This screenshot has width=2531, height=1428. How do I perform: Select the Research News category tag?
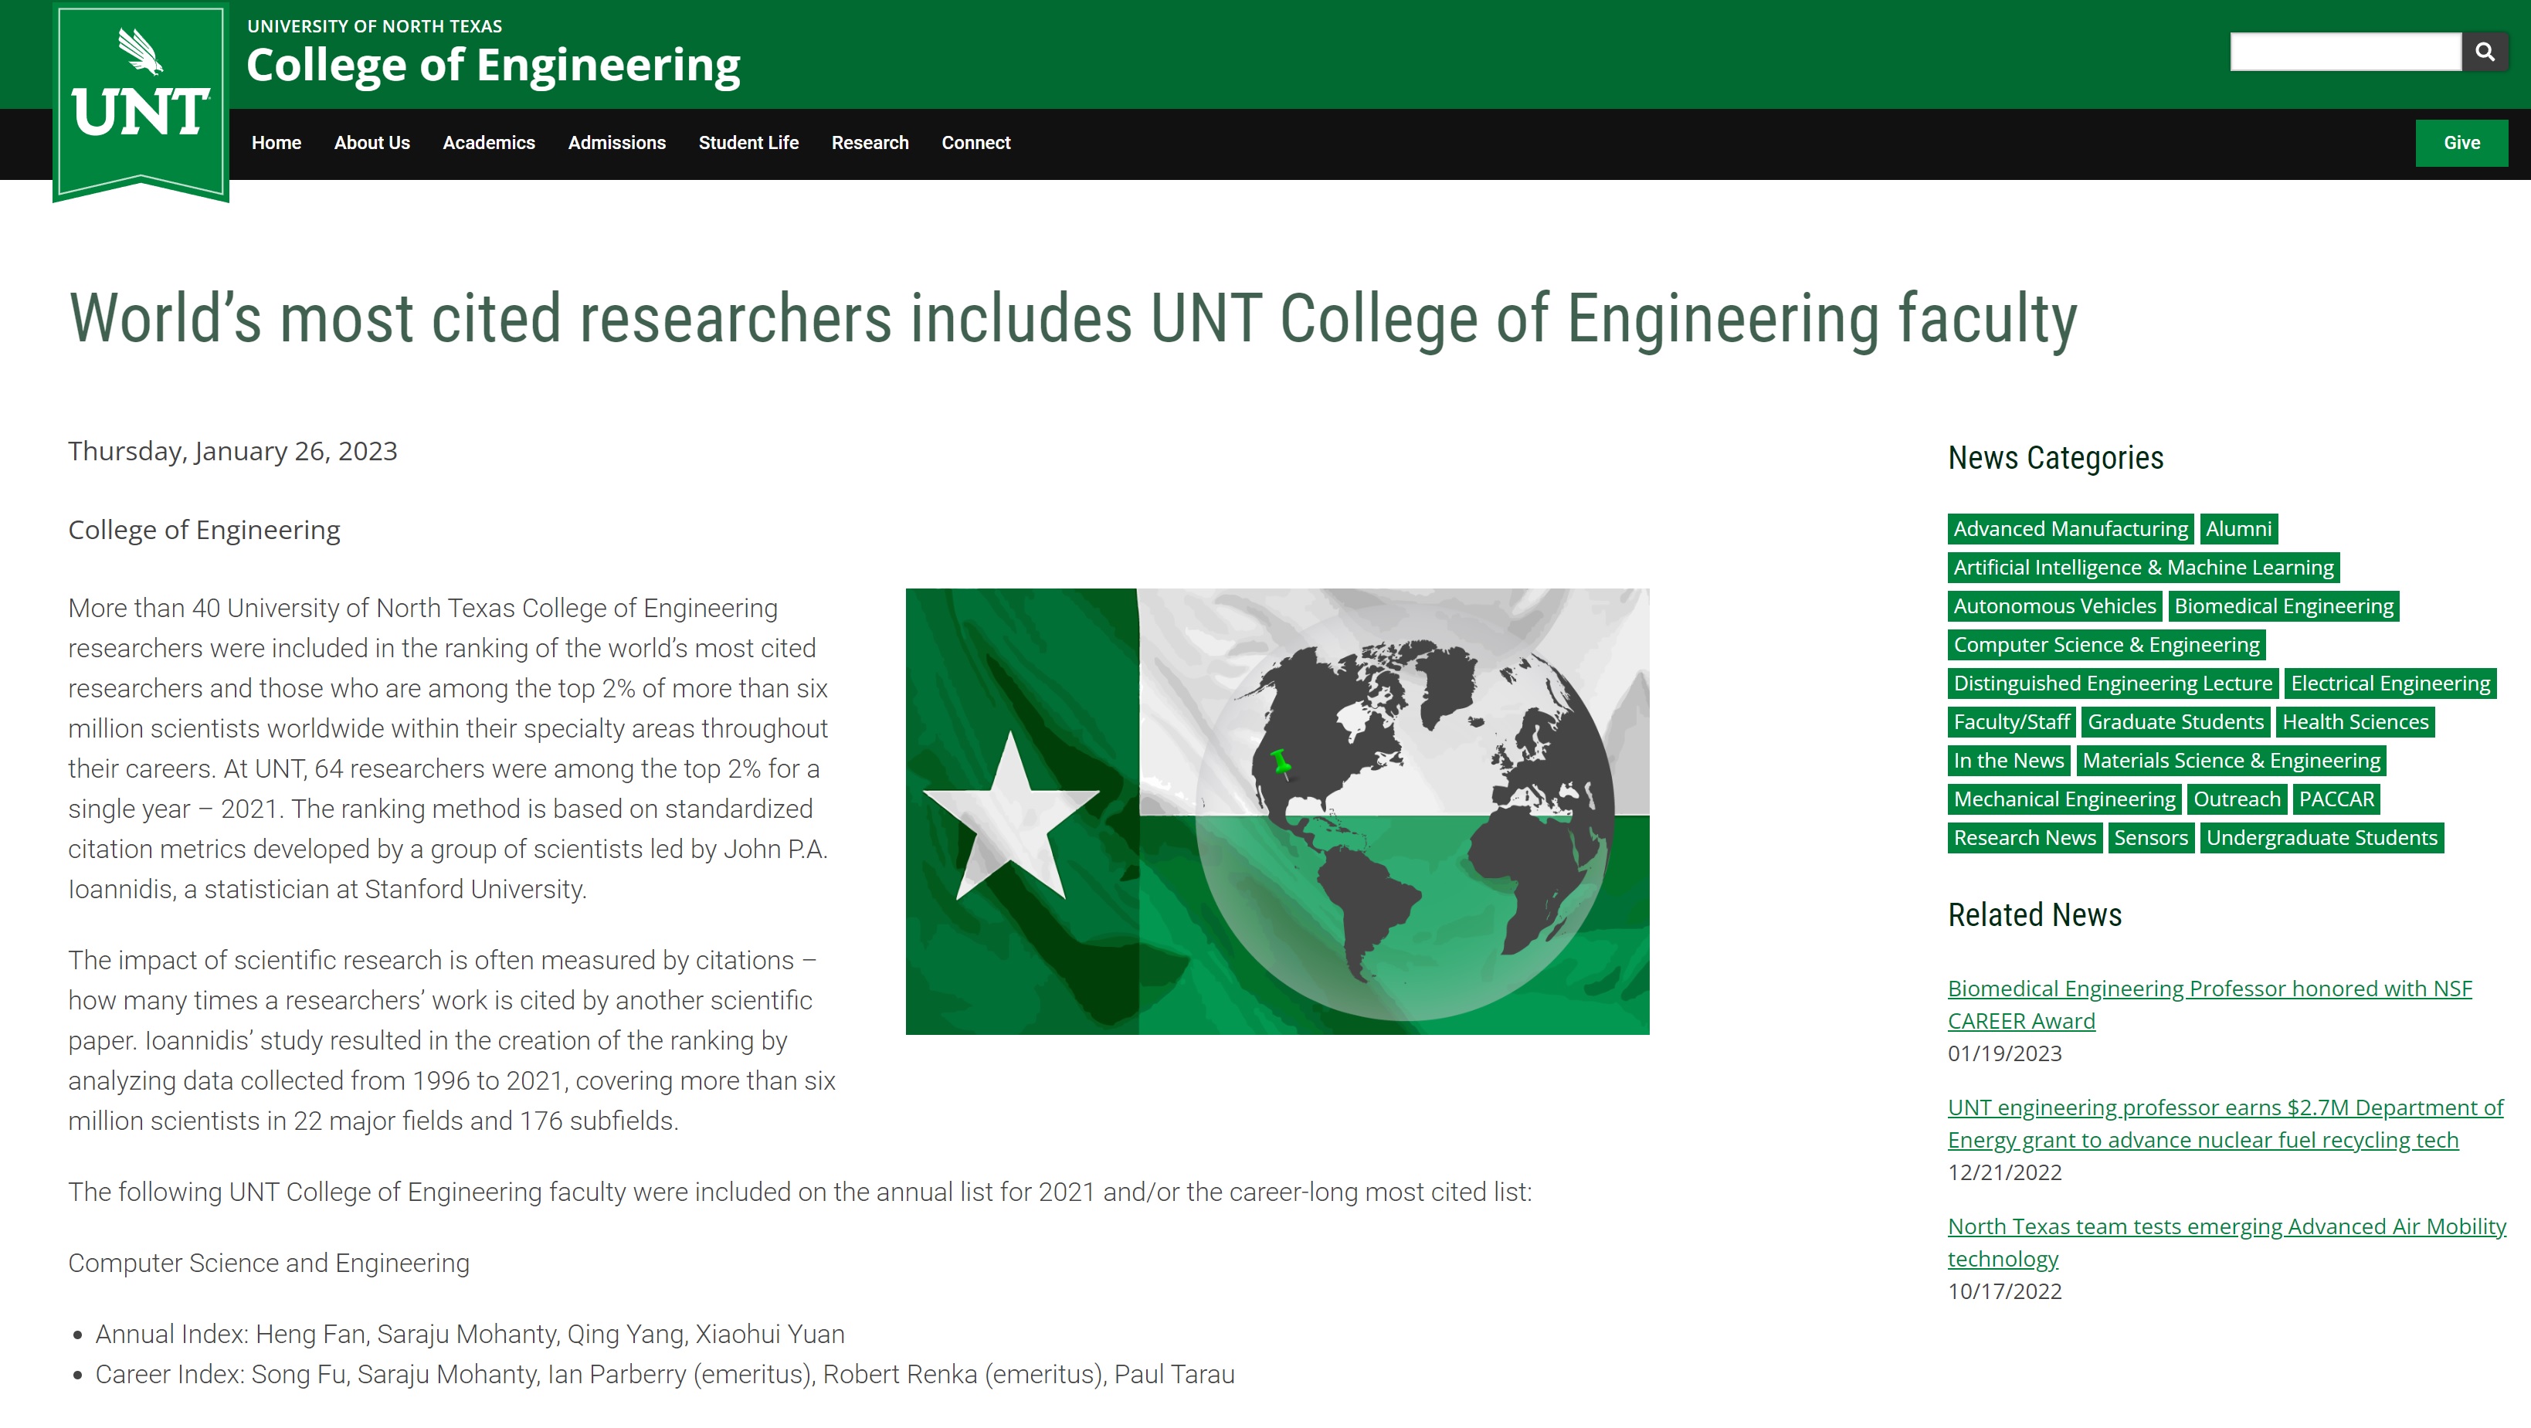point(2024,837)
